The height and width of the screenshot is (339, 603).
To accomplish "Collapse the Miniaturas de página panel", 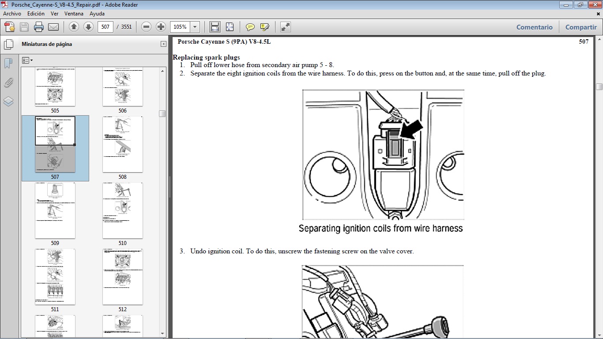I will (163, 44).
